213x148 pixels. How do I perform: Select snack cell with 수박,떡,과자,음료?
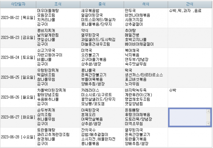coord(190,18)
